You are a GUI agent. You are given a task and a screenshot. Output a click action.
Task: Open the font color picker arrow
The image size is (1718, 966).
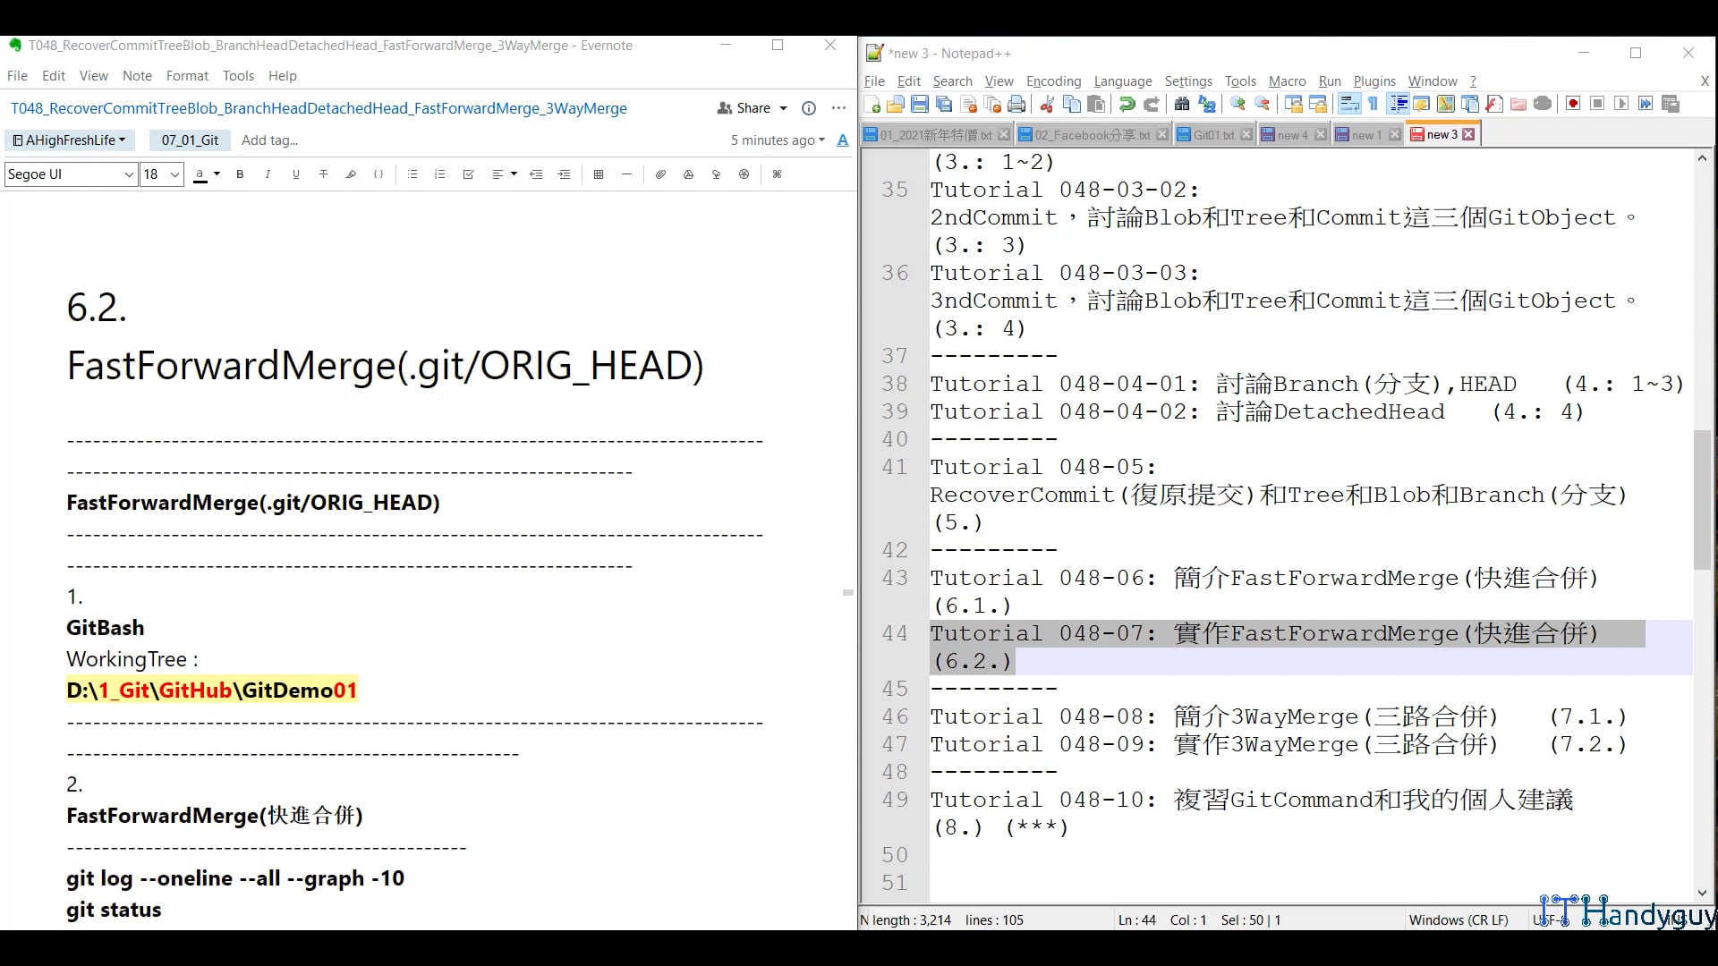tap(217, 174)
